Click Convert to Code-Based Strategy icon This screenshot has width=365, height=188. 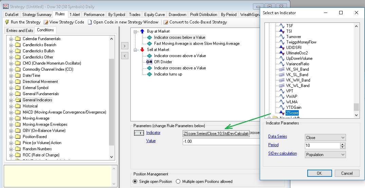166,22
